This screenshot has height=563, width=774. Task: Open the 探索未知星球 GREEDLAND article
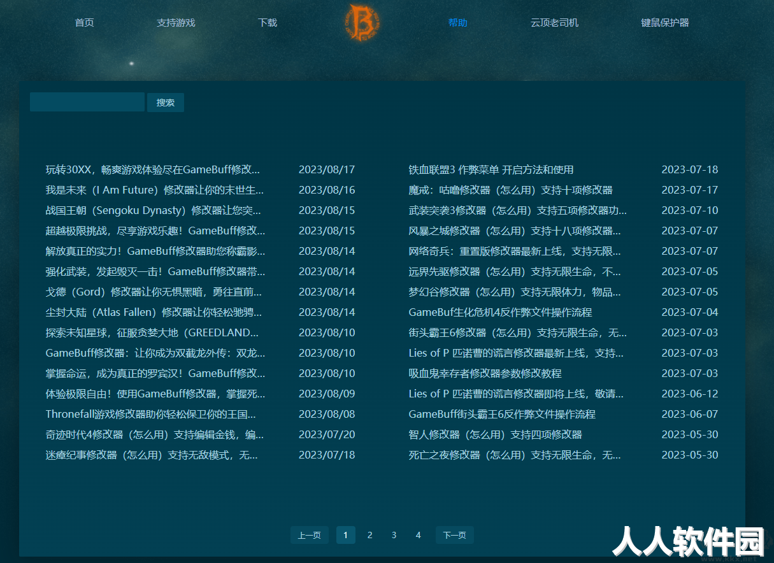[x=152, y=332]
